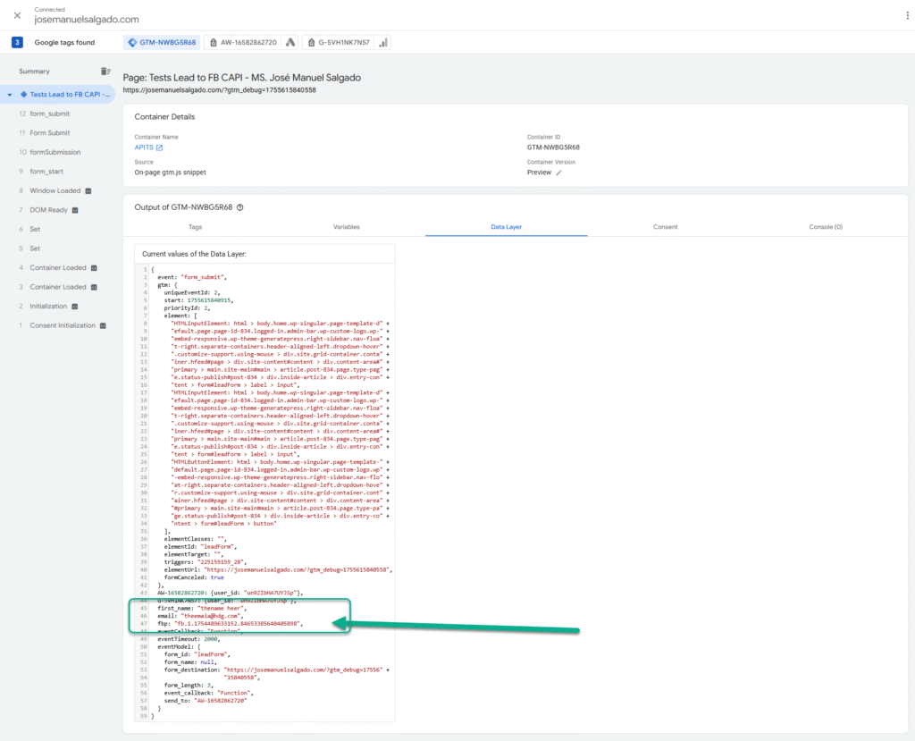Open the three-dot menu at top right

[x=898, y=15]
